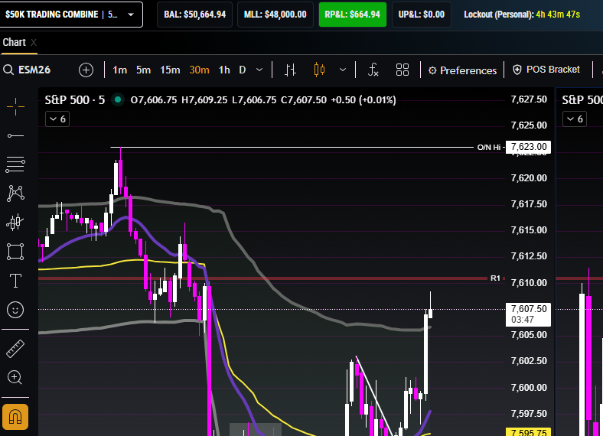
Task: Collapse the indicators legend on the second chart
Action: 575,119
